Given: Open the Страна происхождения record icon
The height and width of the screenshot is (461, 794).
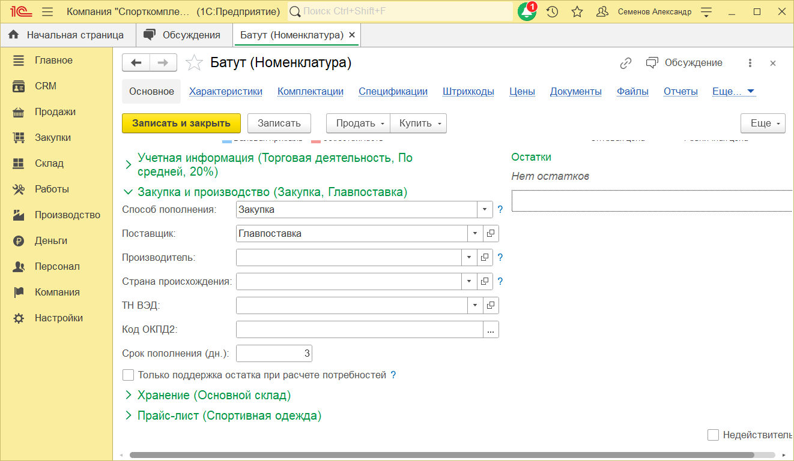Looking at the screenshot, I should point(485,281).
